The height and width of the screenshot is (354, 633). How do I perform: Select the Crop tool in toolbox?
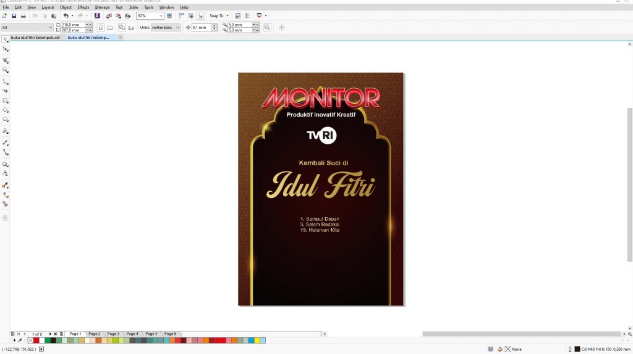5,60
